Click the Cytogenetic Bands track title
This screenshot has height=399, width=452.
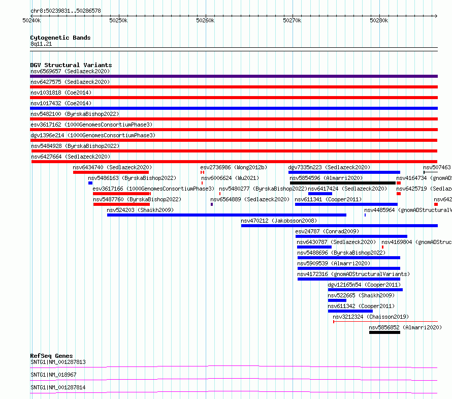coord(60,38)
